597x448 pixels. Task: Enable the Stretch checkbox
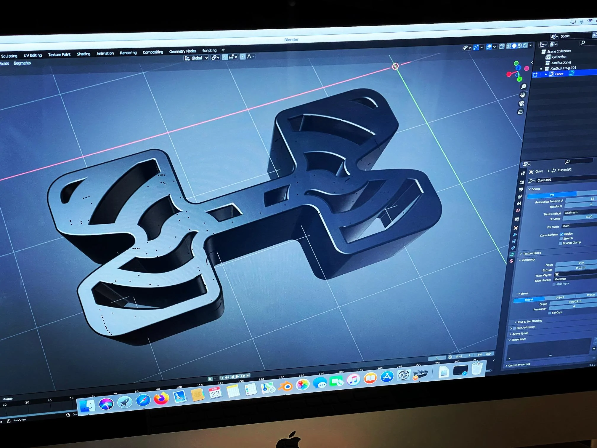[561, 239]
